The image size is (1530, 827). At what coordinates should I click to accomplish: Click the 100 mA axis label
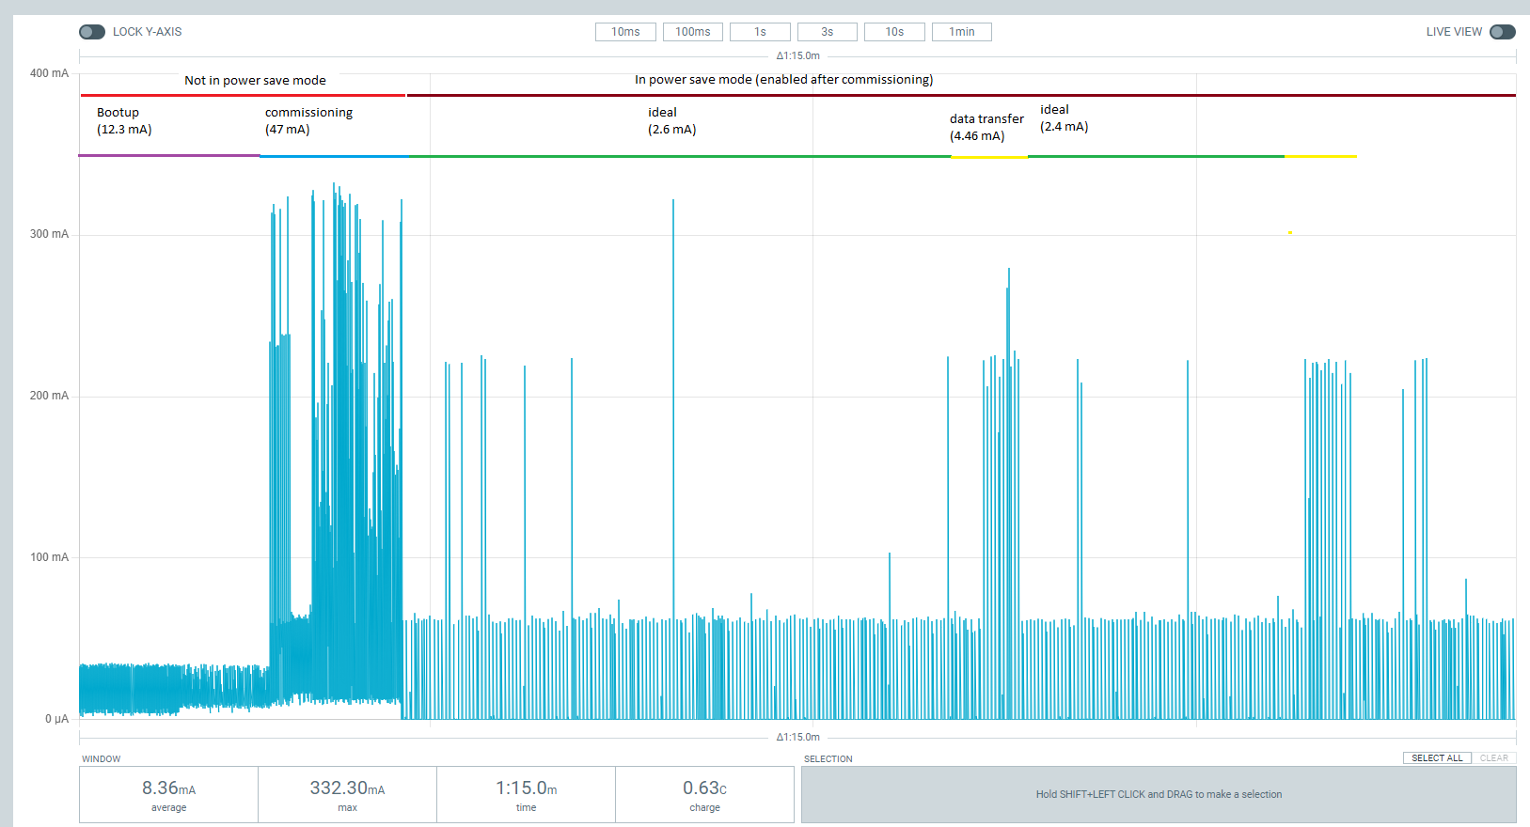[49, 557]
